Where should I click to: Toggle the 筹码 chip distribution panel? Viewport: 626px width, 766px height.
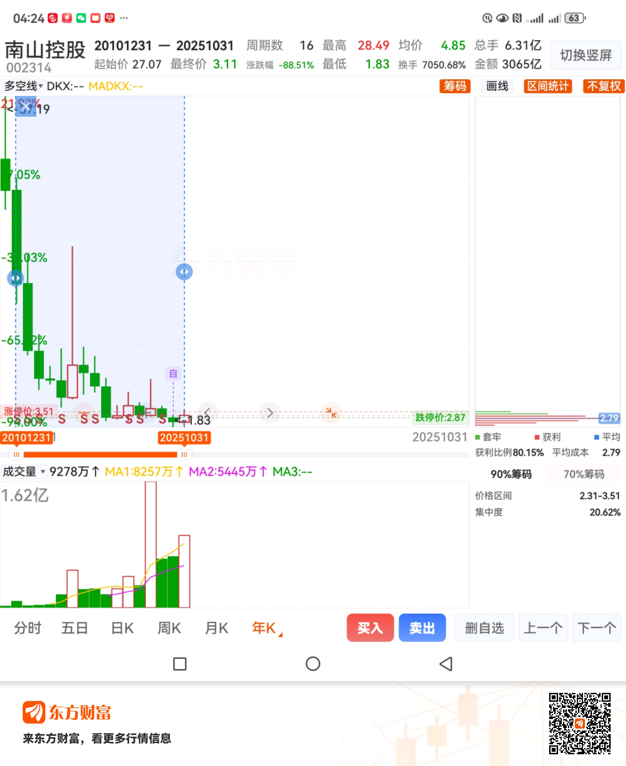[x=455, y=86]
